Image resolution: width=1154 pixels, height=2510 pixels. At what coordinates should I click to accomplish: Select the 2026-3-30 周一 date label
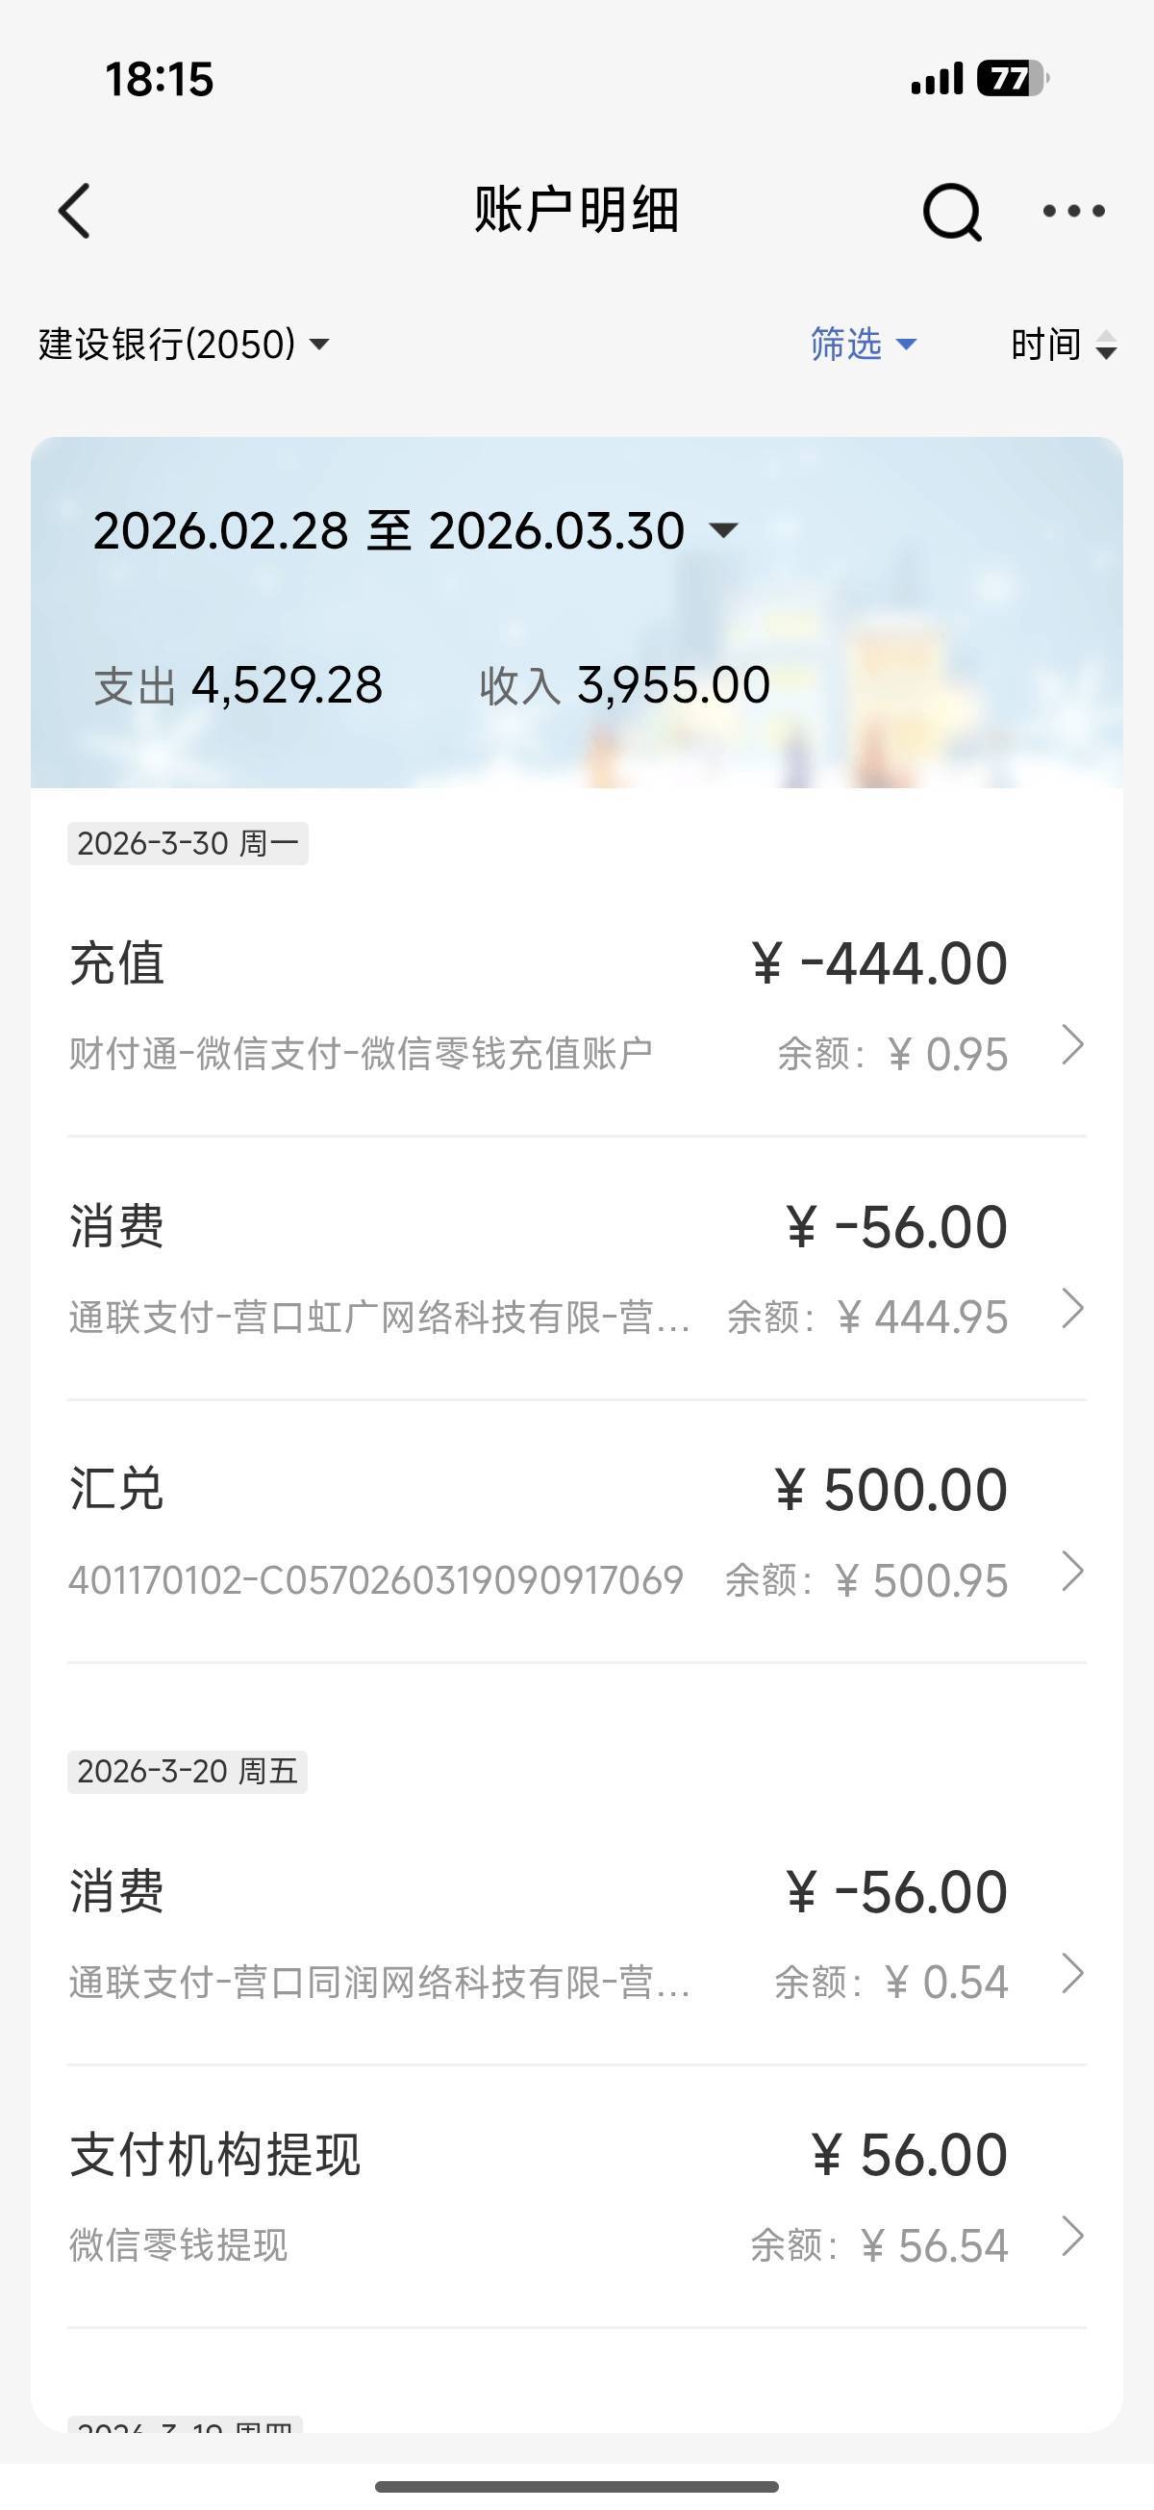(188, 843)
